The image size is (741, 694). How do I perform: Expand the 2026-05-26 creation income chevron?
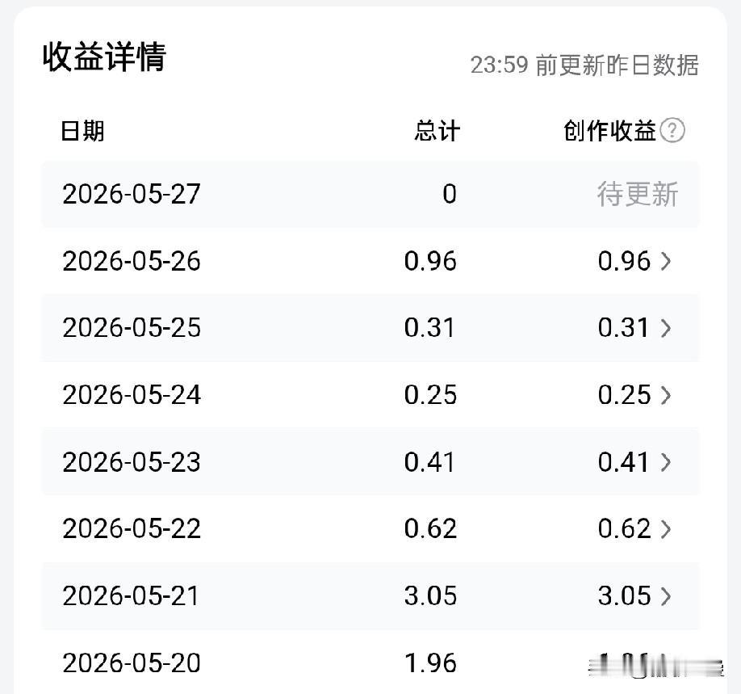click(x=665, y=261)
